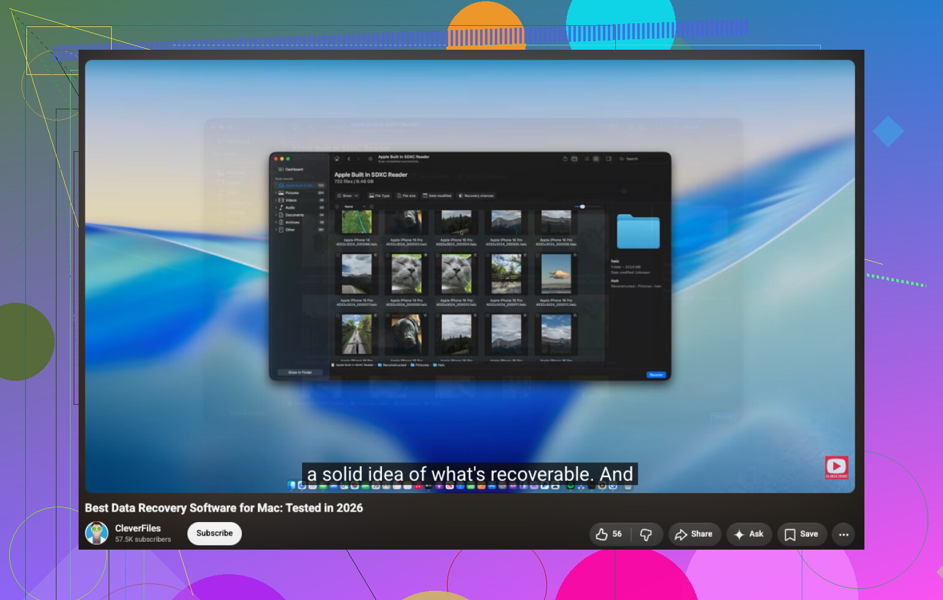Open the three-dot more actions menu

point(844,534)
